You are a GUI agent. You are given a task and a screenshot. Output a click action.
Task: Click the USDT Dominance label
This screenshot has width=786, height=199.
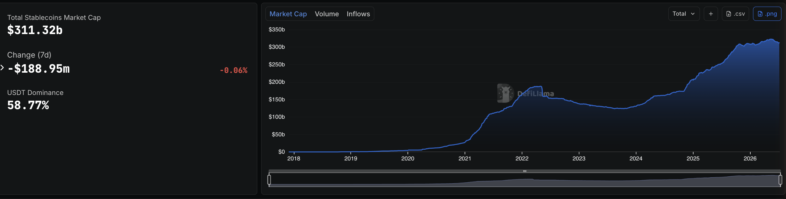(35, 93)
